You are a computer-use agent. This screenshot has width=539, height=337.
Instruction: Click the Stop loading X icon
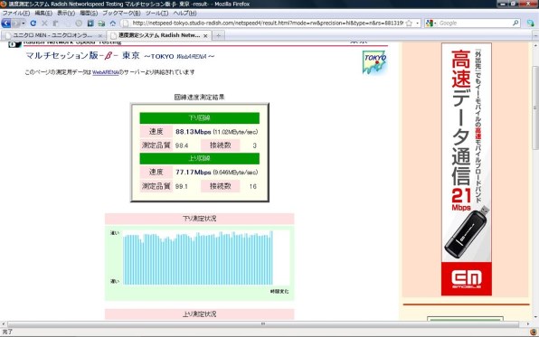[x=44, y=23]
